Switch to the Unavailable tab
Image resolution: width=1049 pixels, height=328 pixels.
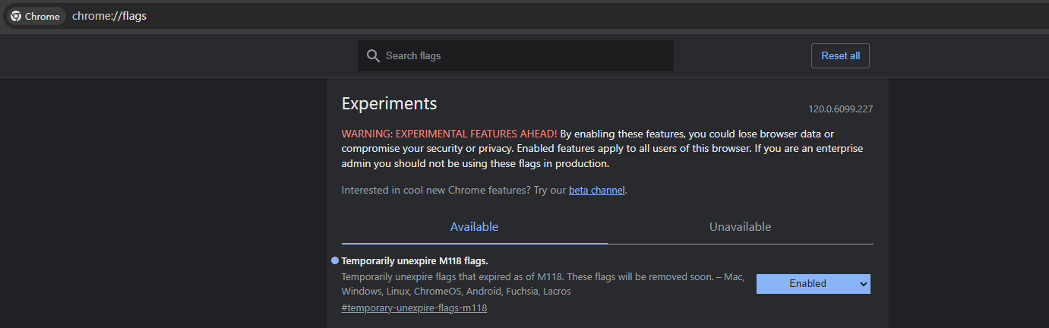pos(740,227)
